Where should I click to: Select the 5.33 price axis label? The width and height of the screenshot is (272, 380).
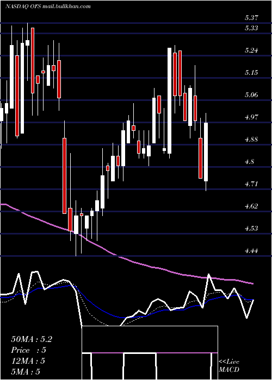(x=251, y=28)
